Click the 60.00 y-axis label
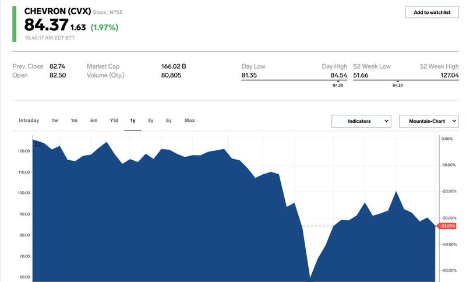 (24, 277)
